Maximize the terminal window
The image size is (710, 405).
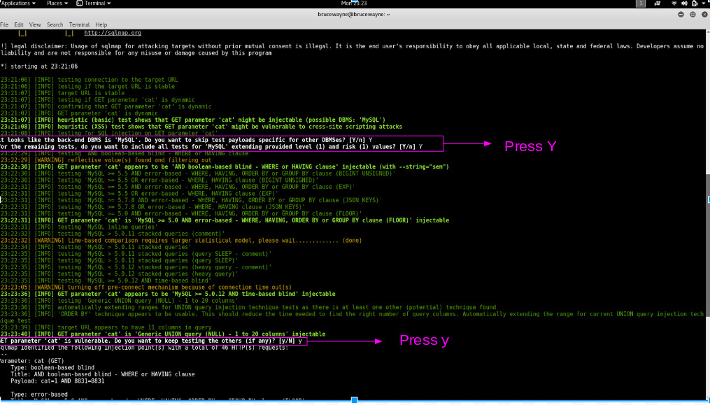click(x=693, y=15)
